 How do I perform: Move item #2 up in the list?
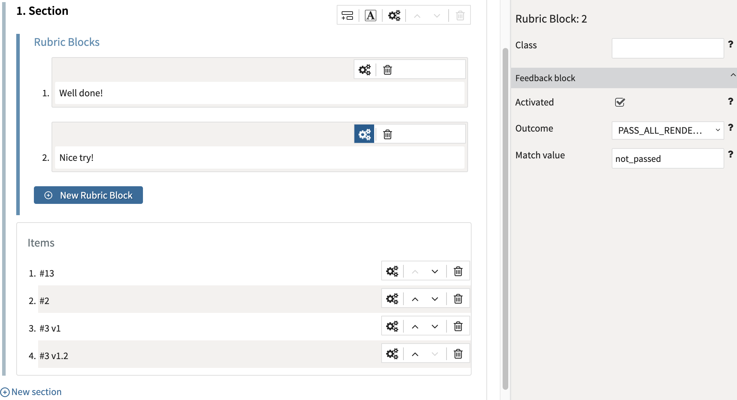[x=415, y=298]
